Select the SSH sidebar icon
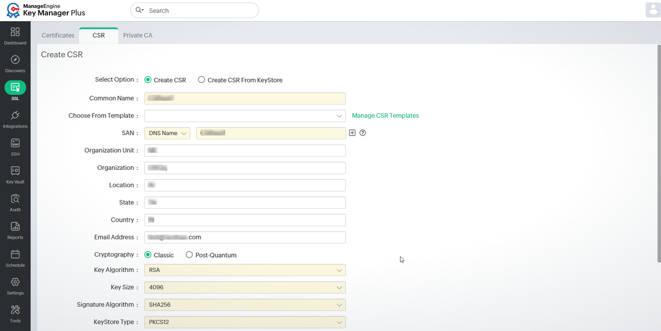The width and height of the screenshot is (661, 331). [x=15, y=147]
